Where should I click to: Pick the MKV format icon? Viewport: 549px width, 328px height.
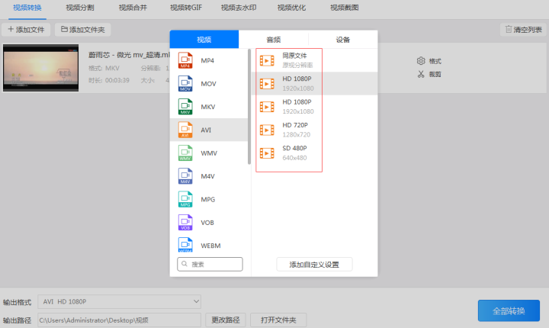tap(185, 107)
